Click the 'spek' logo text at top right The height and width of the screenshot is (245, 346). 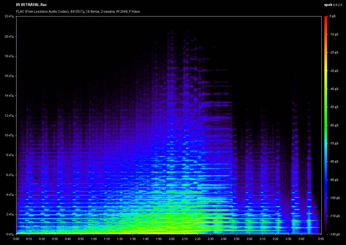(328, 5)
